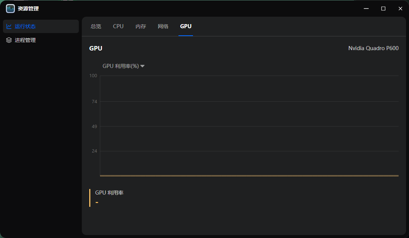The height and width of the screenshot is (238, 409).
Task: Click the GPU 利用率 legend label
Action: click(109, 193)
